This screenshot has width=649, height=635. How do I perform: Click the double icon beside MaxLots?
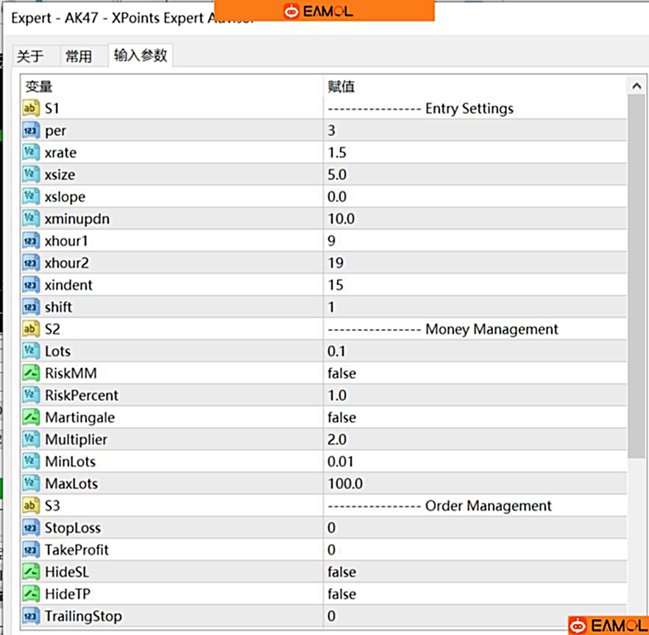(x=31, y=484)
